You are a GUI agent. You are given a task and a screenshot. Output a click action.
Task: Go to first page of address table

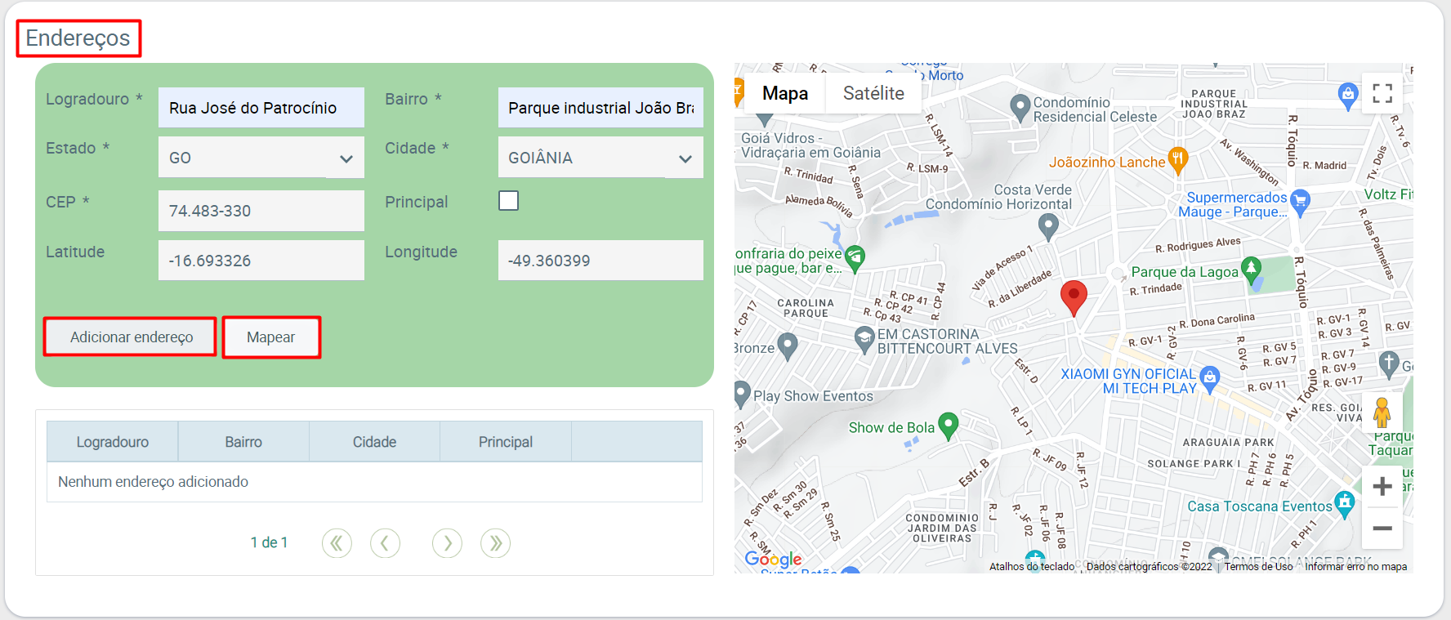337,543
